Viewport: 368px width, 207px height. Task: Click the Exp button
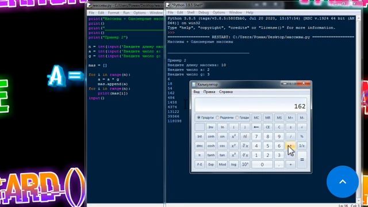pos(211,164)
